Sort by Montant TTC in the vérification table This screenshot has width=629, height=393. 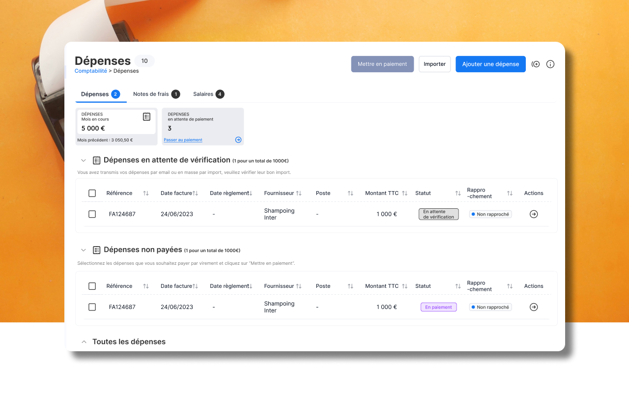[x=405, y=193]
